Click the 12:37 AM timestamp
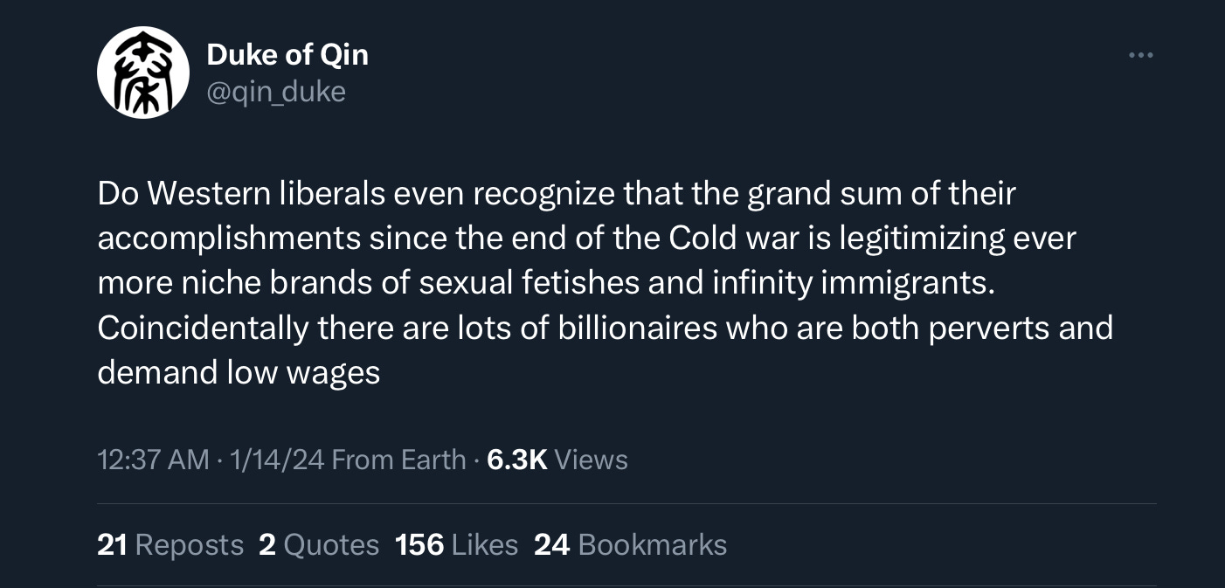 point(154,460)
